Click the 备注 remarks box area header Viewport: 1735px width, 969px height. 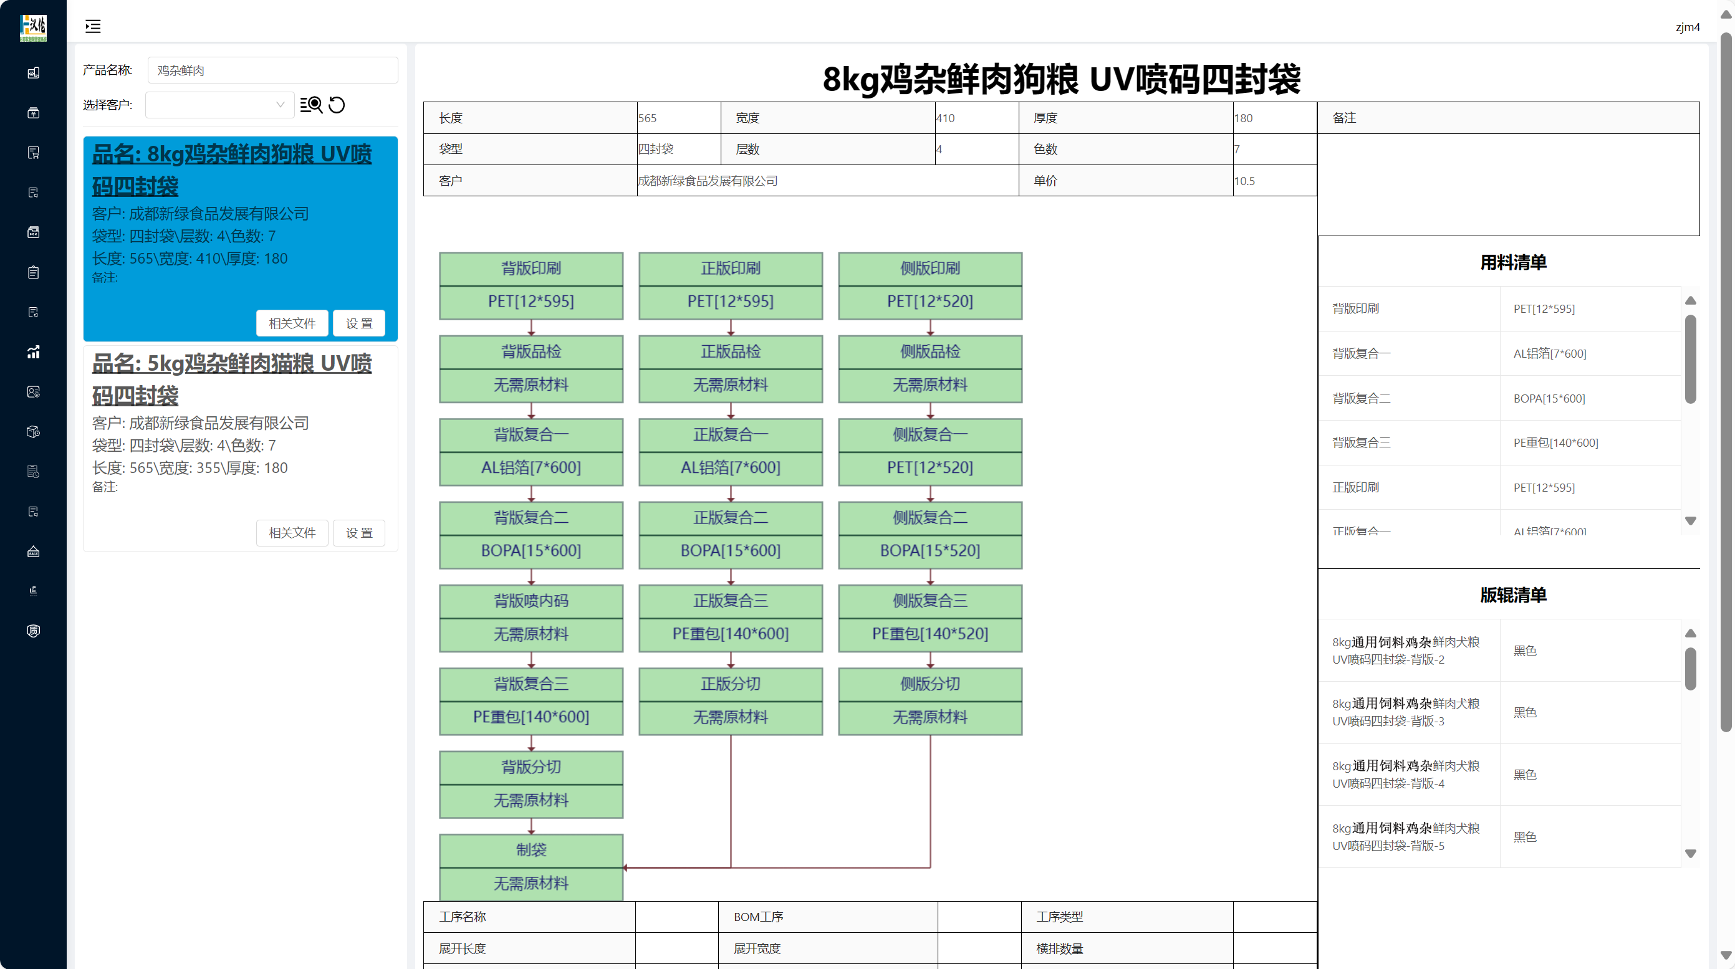pyautogui.click(x=1508, y=118)
